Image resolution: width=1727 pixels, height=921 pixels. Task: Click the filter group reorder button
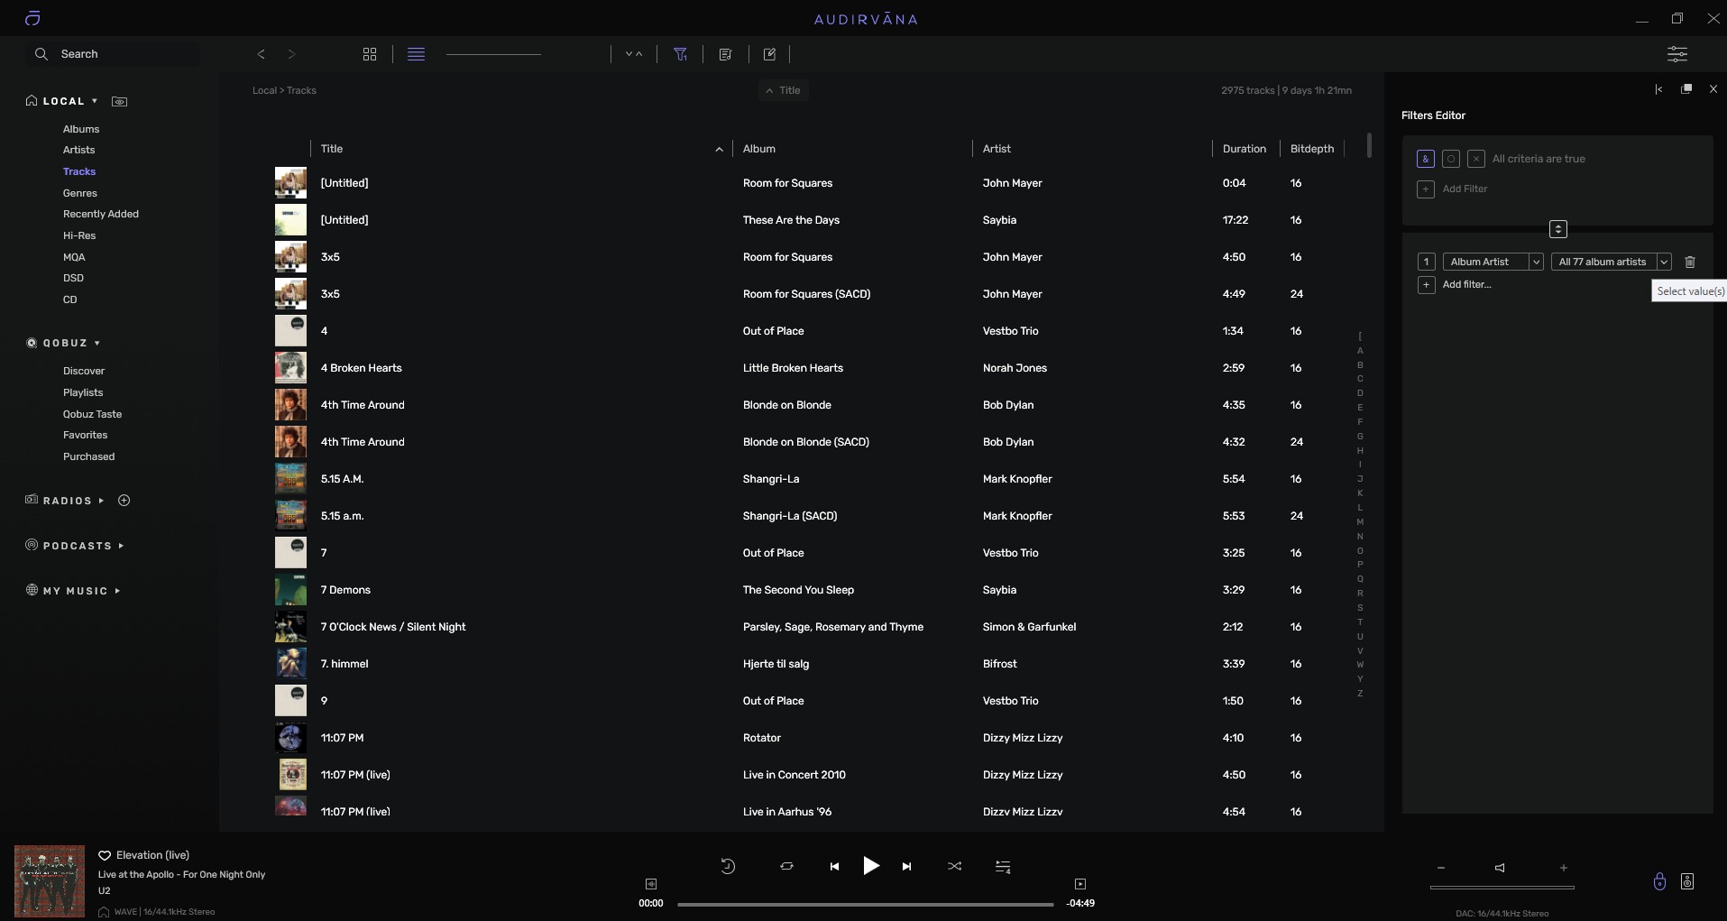pos(1558,229)
